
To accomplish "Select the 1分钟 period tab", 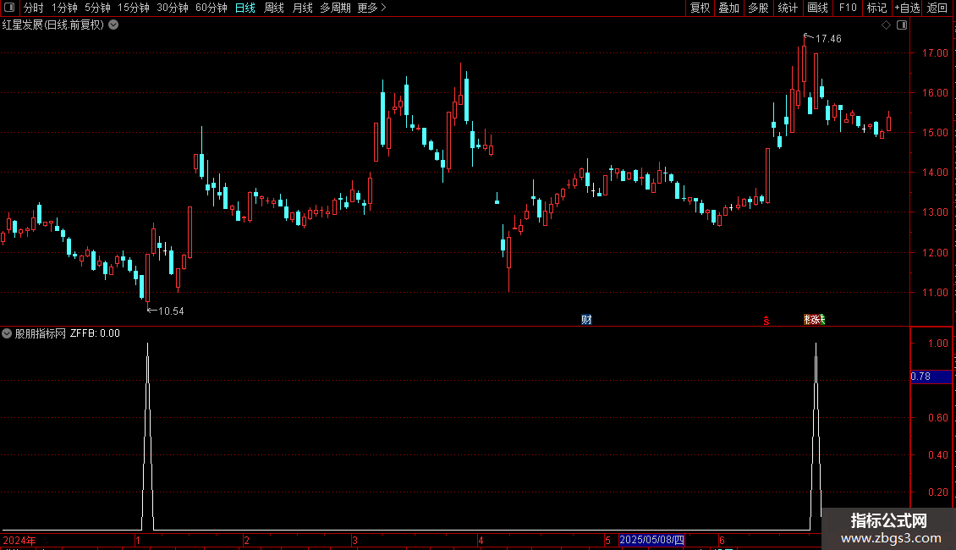I will [x=64, y=8].
